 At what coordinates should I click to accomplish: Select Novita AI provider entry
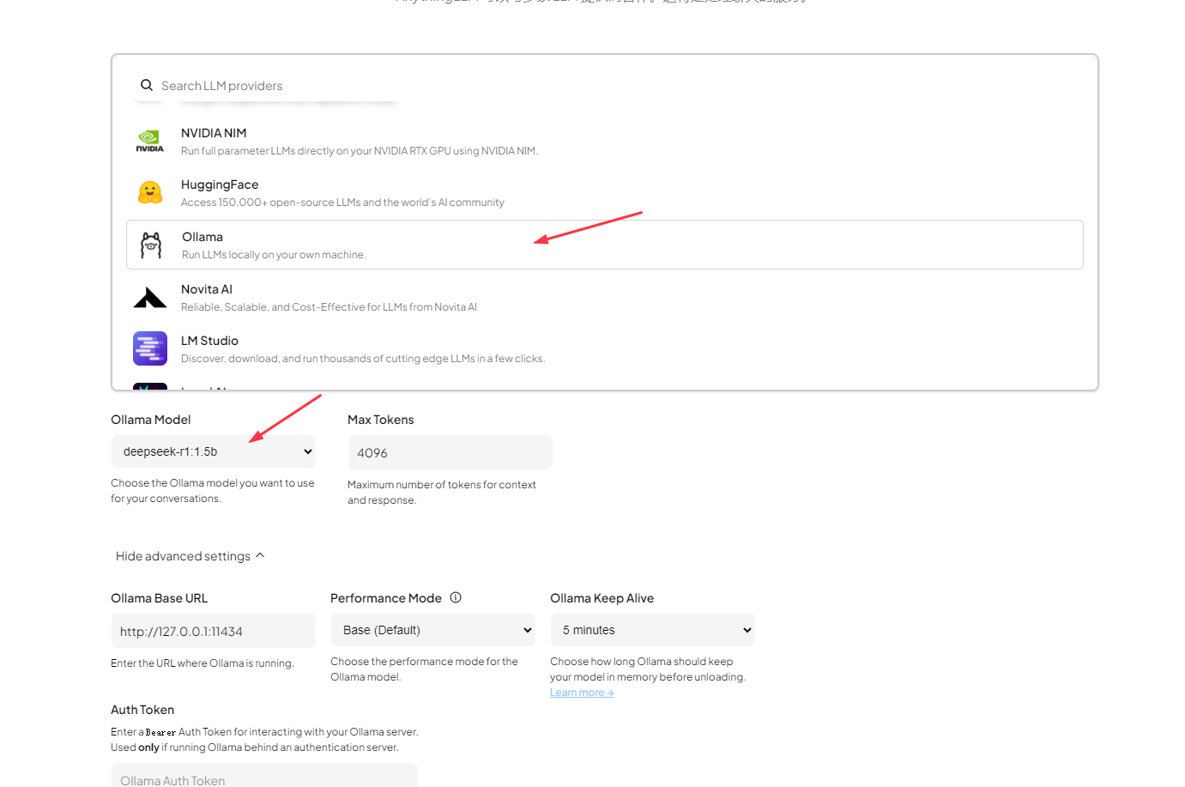[605, 297]
